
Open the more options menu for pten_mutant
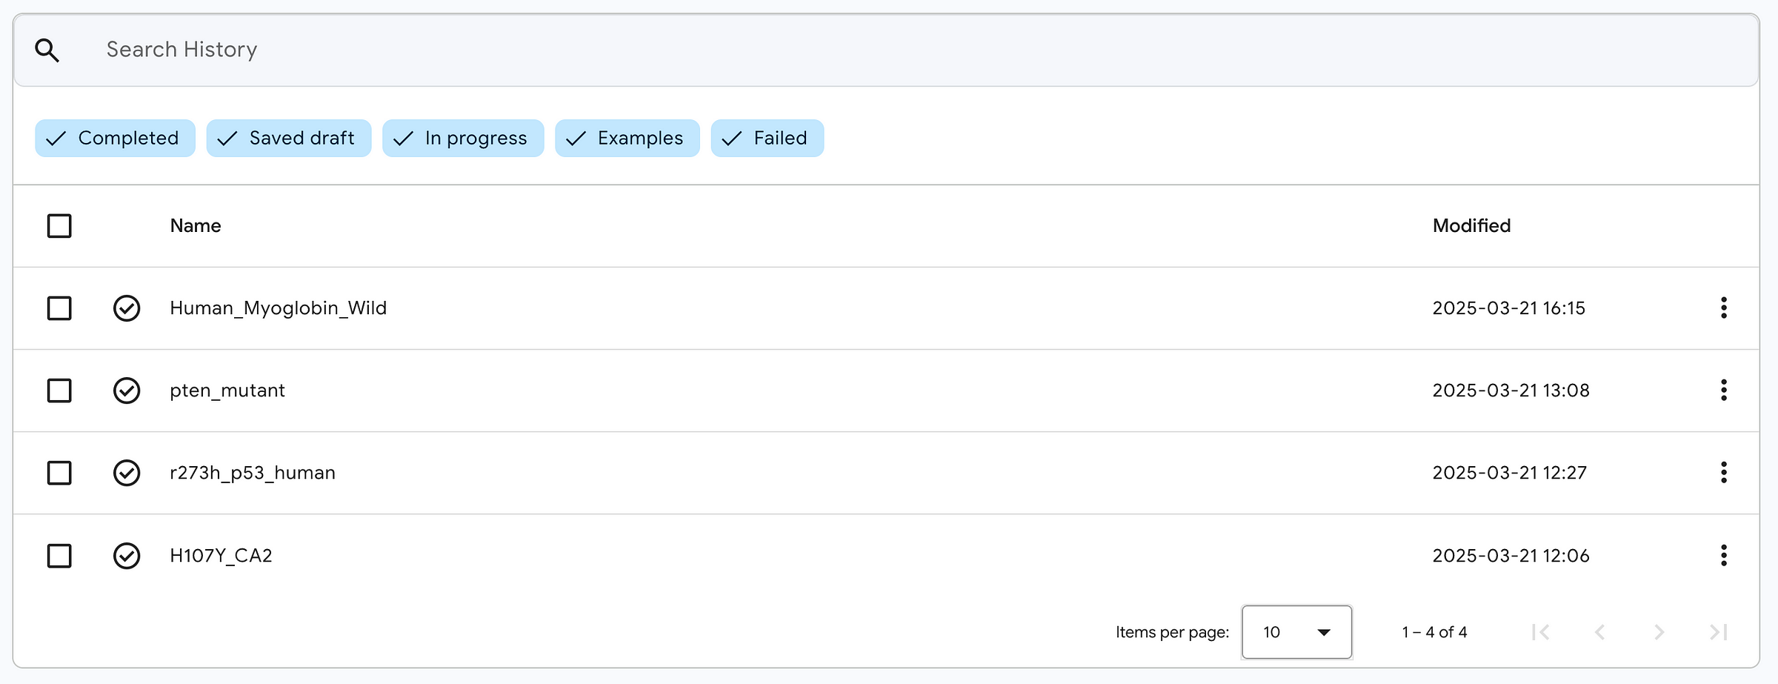(x=1724, y=390)
